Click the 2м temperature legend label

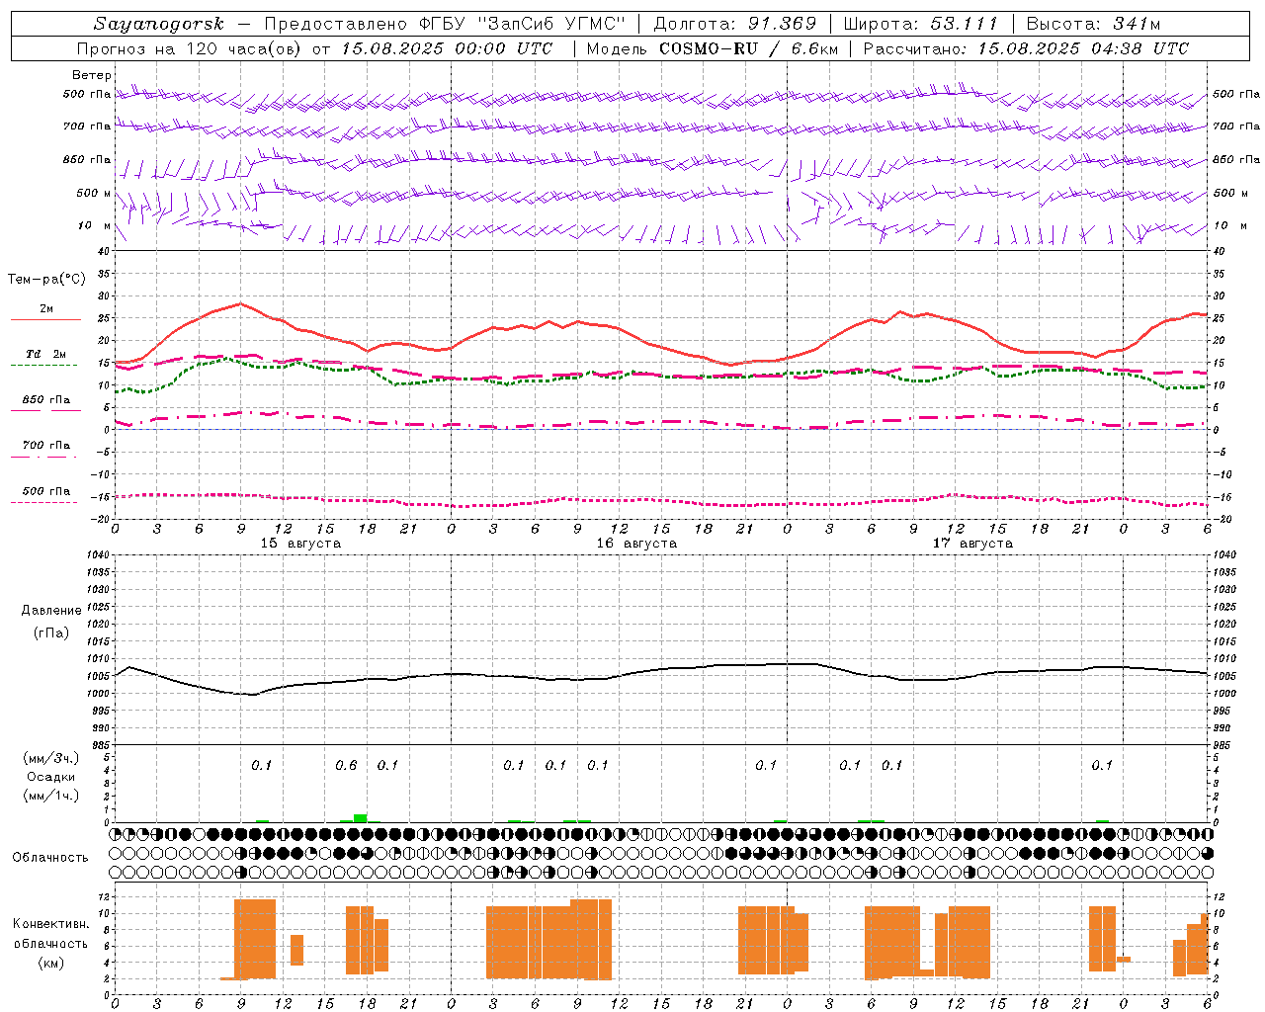click(x=46, y=309)
